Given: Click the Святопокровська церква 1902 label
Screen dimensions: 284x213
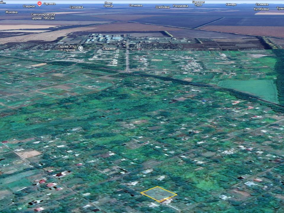Looking at the screenshot, I should point(43,16).
